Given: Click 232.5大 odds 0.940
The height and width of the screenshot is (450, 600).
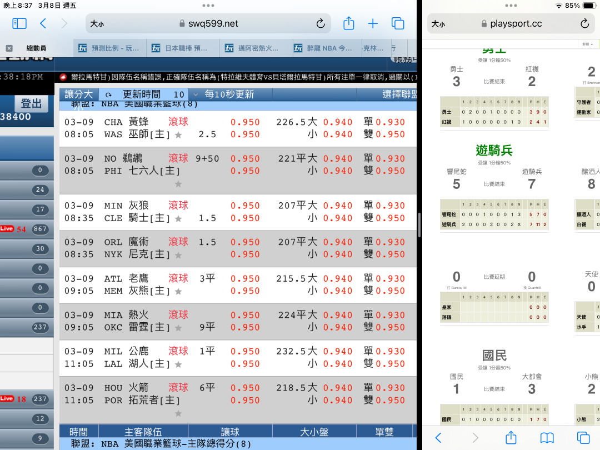Looking at the screenshot, I should [x=338, y=351].
